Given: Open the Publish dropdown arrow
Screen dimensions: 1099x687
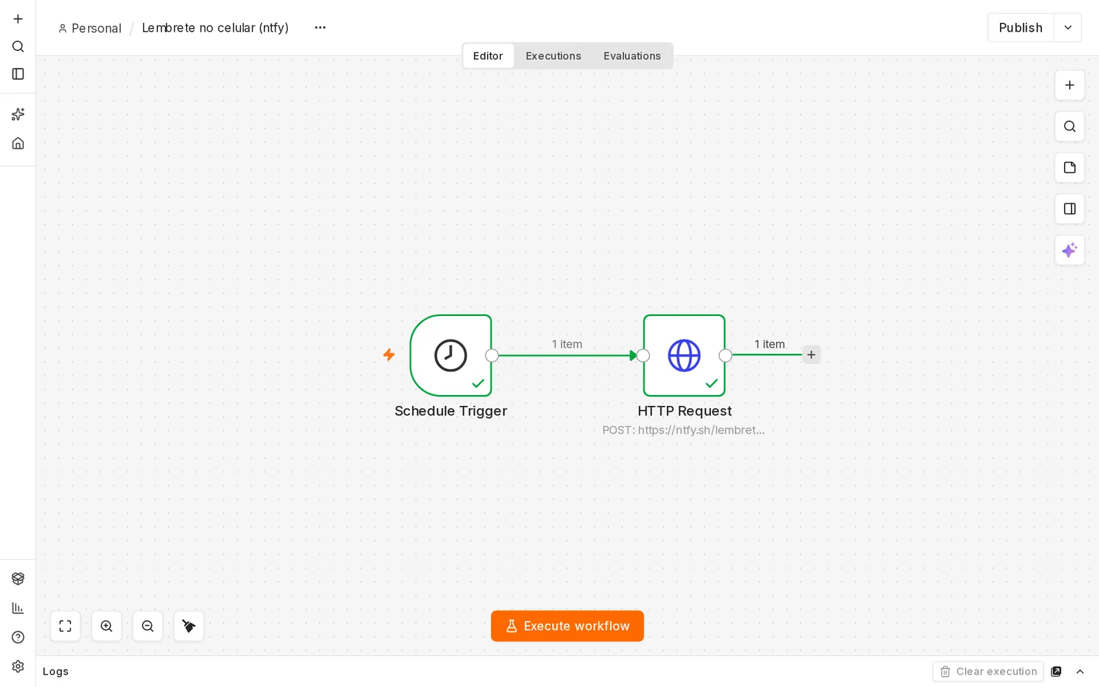Looking at the screenshot, I should click(x=1067, y=27).
